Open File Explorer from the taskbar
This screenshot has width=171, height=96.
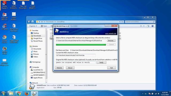tap(11, 94)
